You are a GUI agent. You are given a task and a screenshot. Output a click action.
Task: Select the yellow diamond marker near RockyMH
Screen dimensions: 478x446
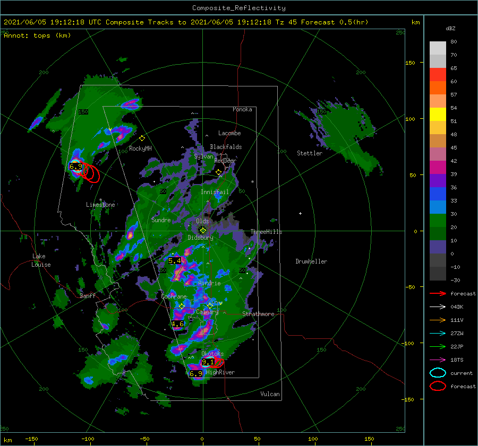pos(142,138)
